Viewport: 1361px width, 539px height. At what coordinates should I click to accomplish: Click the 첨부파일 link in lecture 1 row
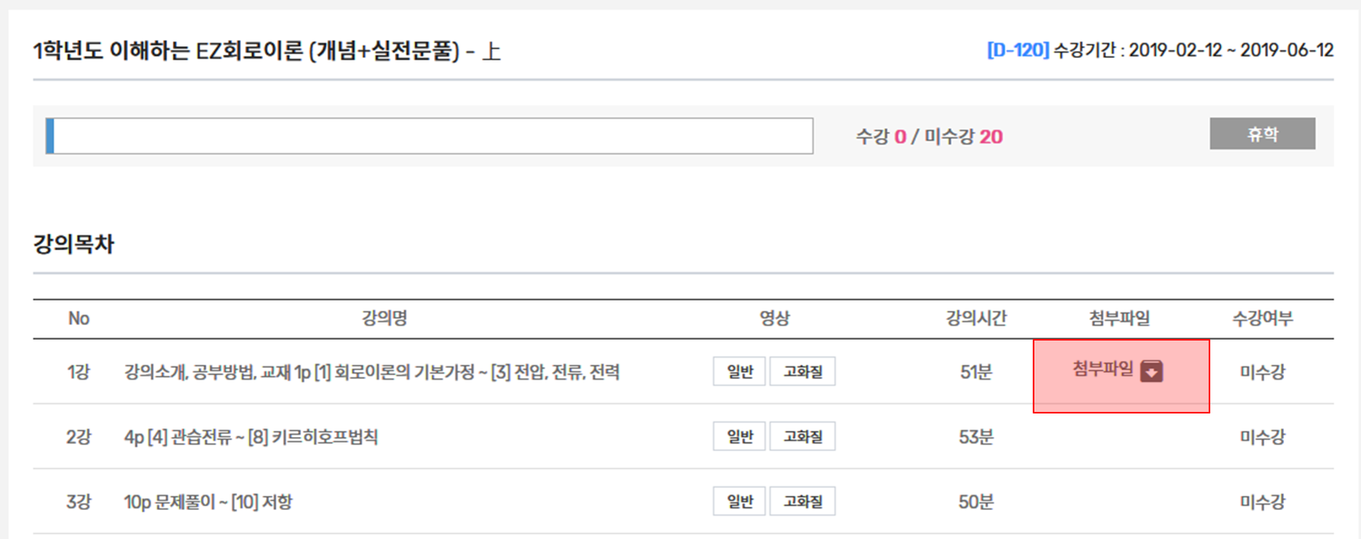pos(1103,369)
